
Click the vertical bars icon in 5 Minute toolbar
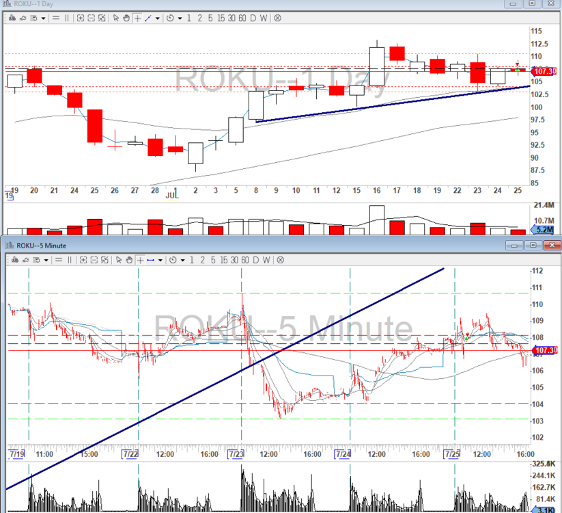pos(68,260)
